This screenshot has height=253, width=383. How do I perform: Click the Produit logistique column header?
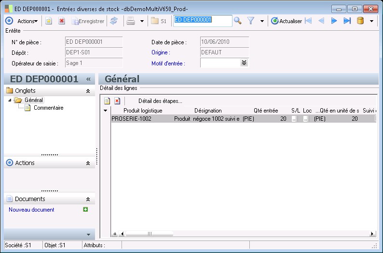point(143,111)
